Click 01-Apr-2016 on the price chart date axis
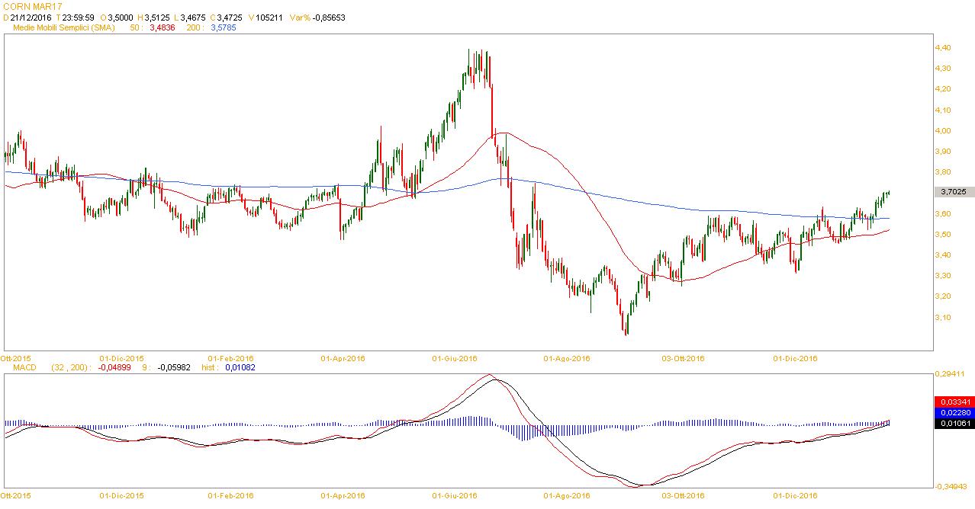The height and width of the screenshot is (509, 975). coord(345,357)
